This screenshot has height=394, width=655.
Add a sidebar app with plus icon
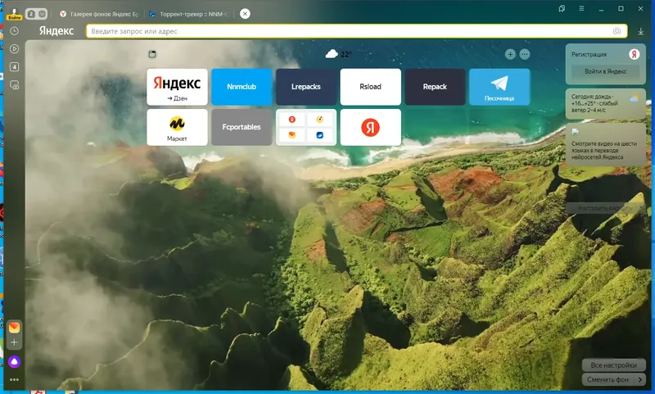point(14,342)
